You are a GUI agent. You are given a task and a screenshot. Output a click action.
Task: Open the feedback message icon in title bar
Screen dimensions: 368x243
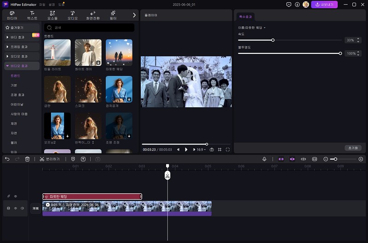click(289, 5)
